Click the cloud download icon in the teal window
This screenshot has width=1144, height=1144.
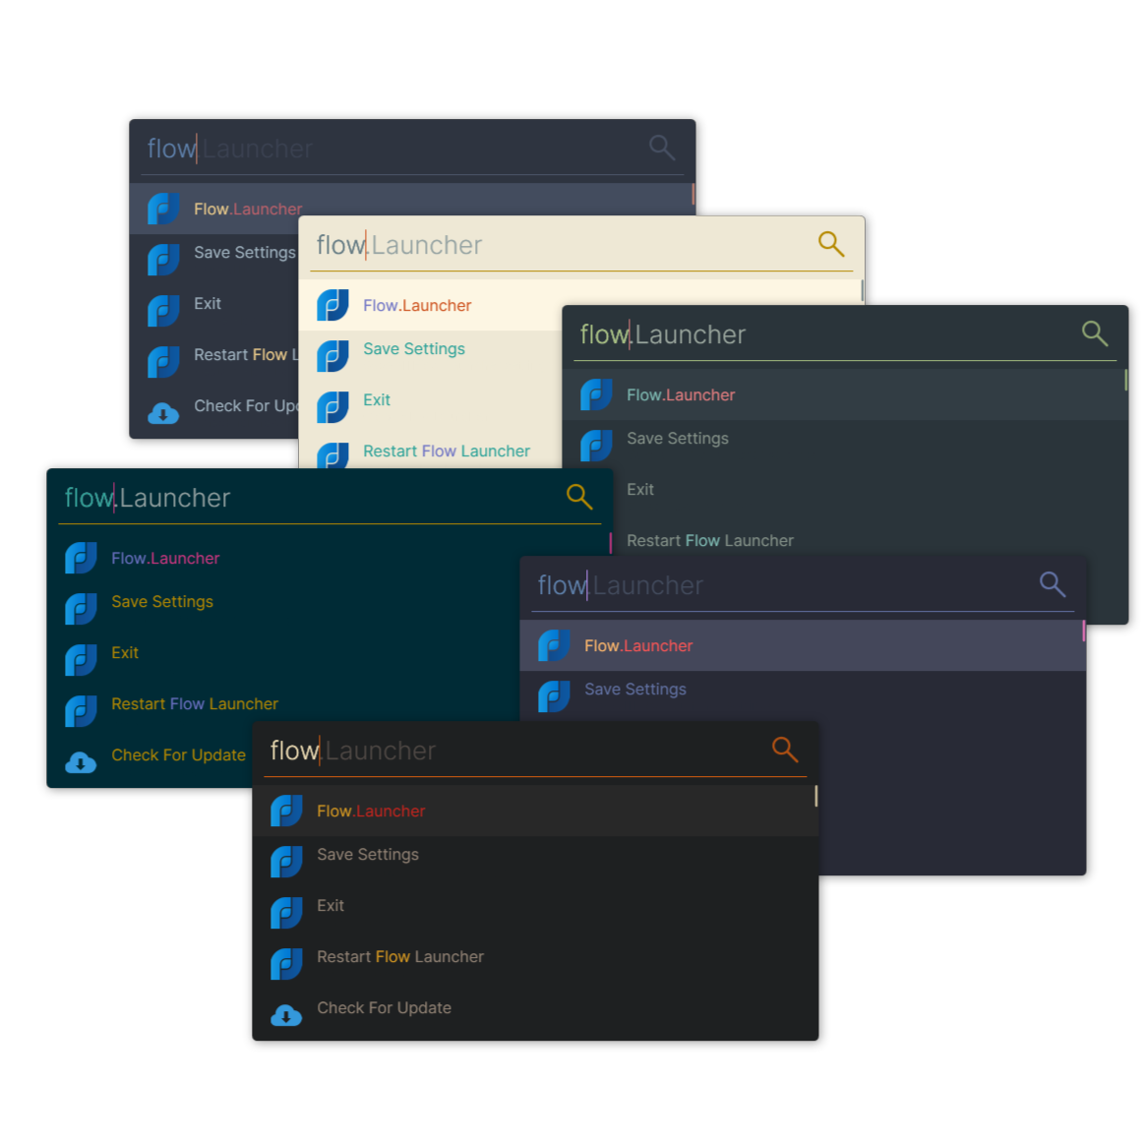coord(81,762)
